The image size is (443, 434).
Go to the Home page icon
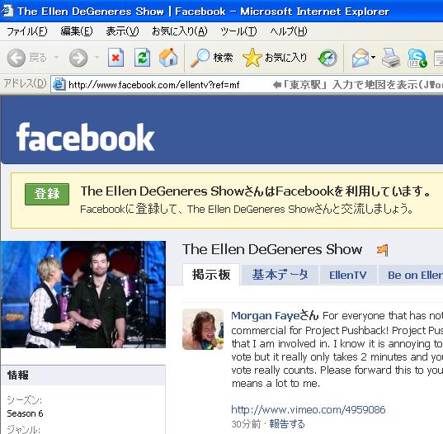(x=168, y=58)
